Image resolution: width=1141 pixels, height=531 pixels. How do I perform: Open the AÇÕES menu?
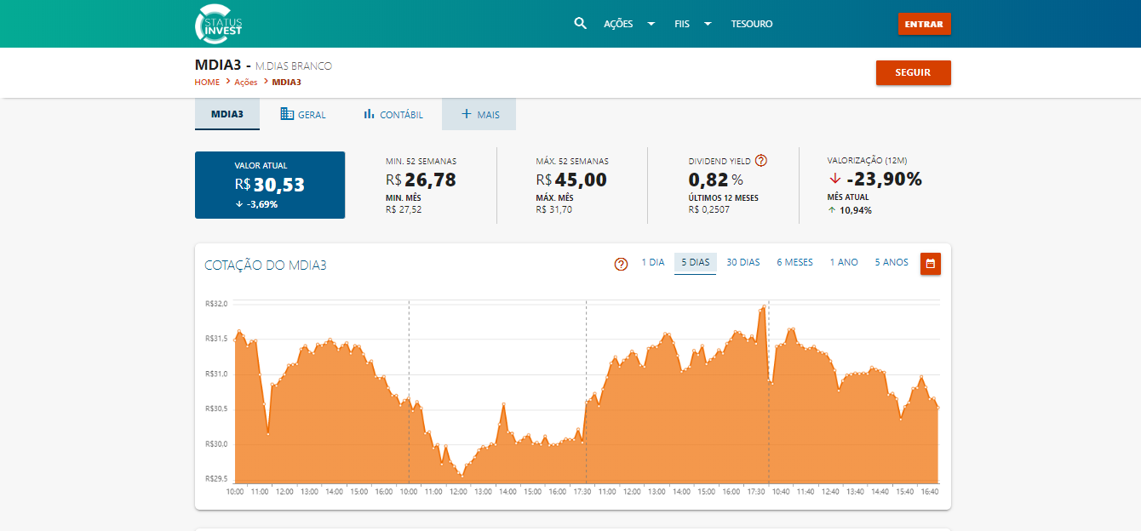[618, 24]
